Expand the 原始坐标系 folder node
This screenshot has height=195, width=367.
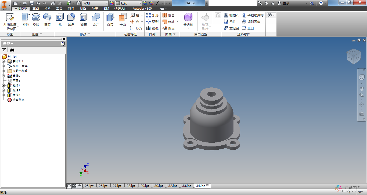[x=3, y=71]
